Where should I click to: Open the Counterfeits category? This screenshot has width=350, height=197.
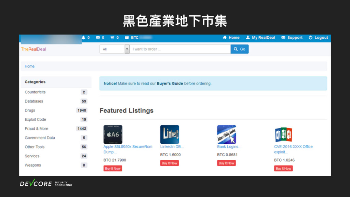coord(35,92)
